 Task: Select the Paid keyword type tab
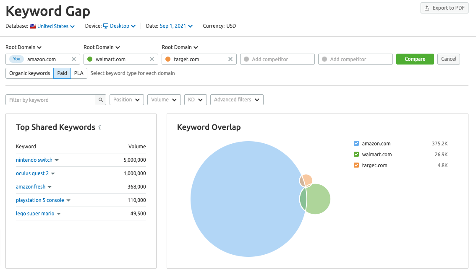(62, 73)
